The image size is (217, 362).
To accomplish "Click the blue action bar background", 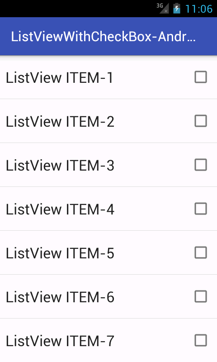I will 108,36.
